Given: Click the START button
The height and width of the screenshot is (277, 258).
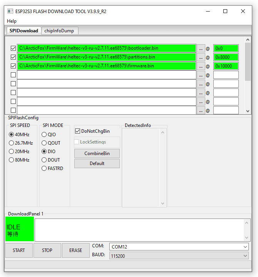Looking at the screenshot, I should [x=19, y=250].
